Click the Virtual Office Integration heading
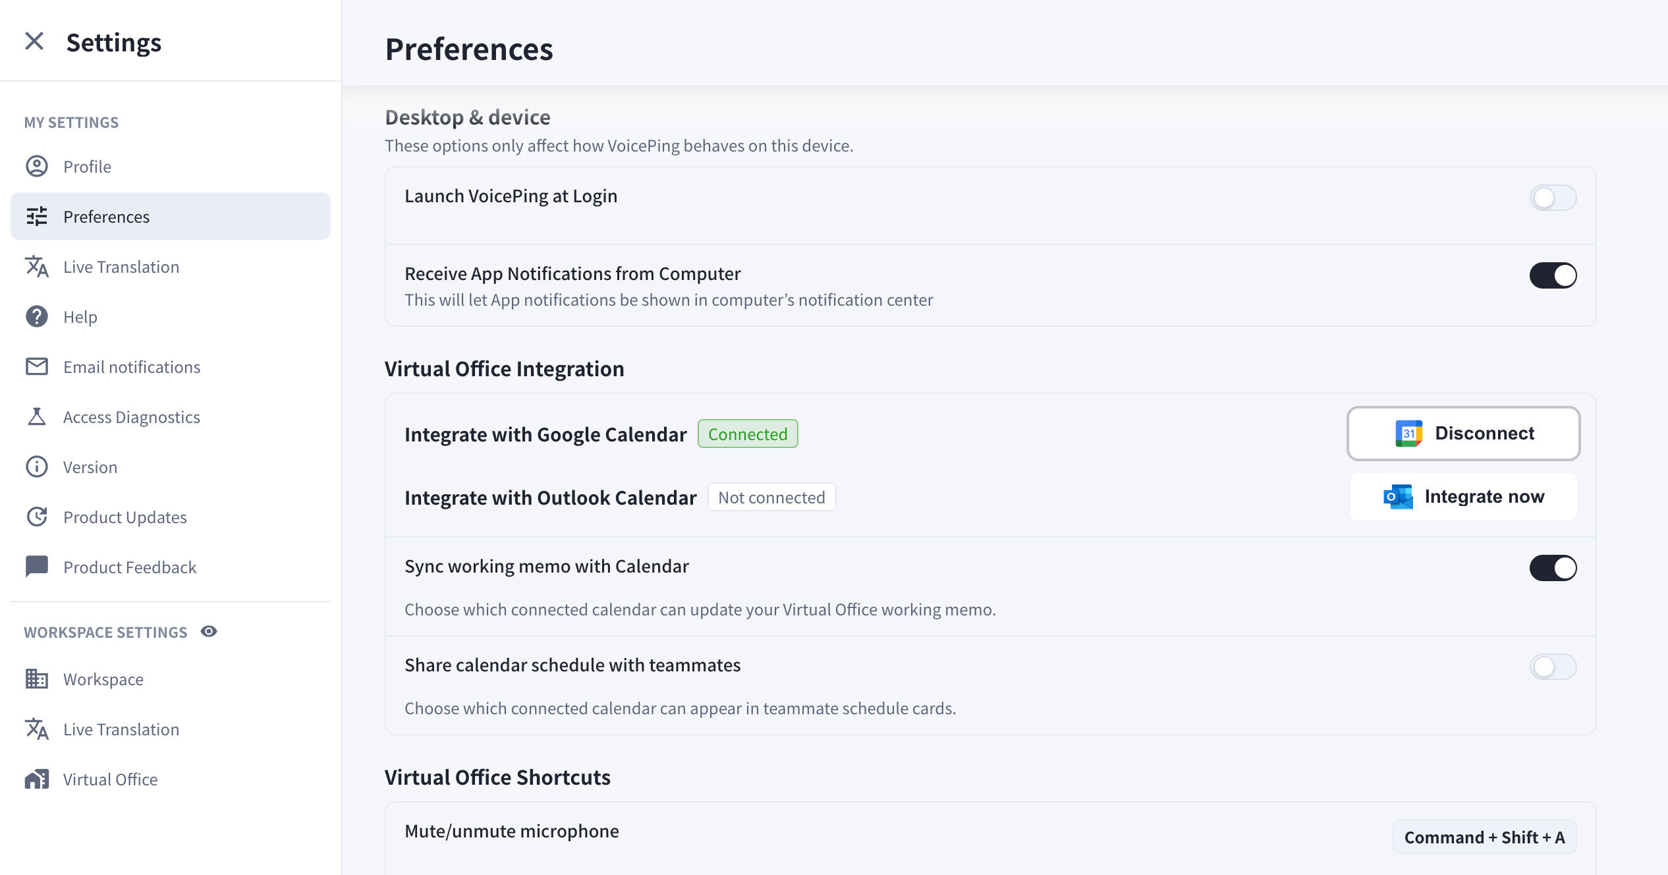Image resolution: width=1668 pixels, height=875 pixels. [x=504, y=369]
